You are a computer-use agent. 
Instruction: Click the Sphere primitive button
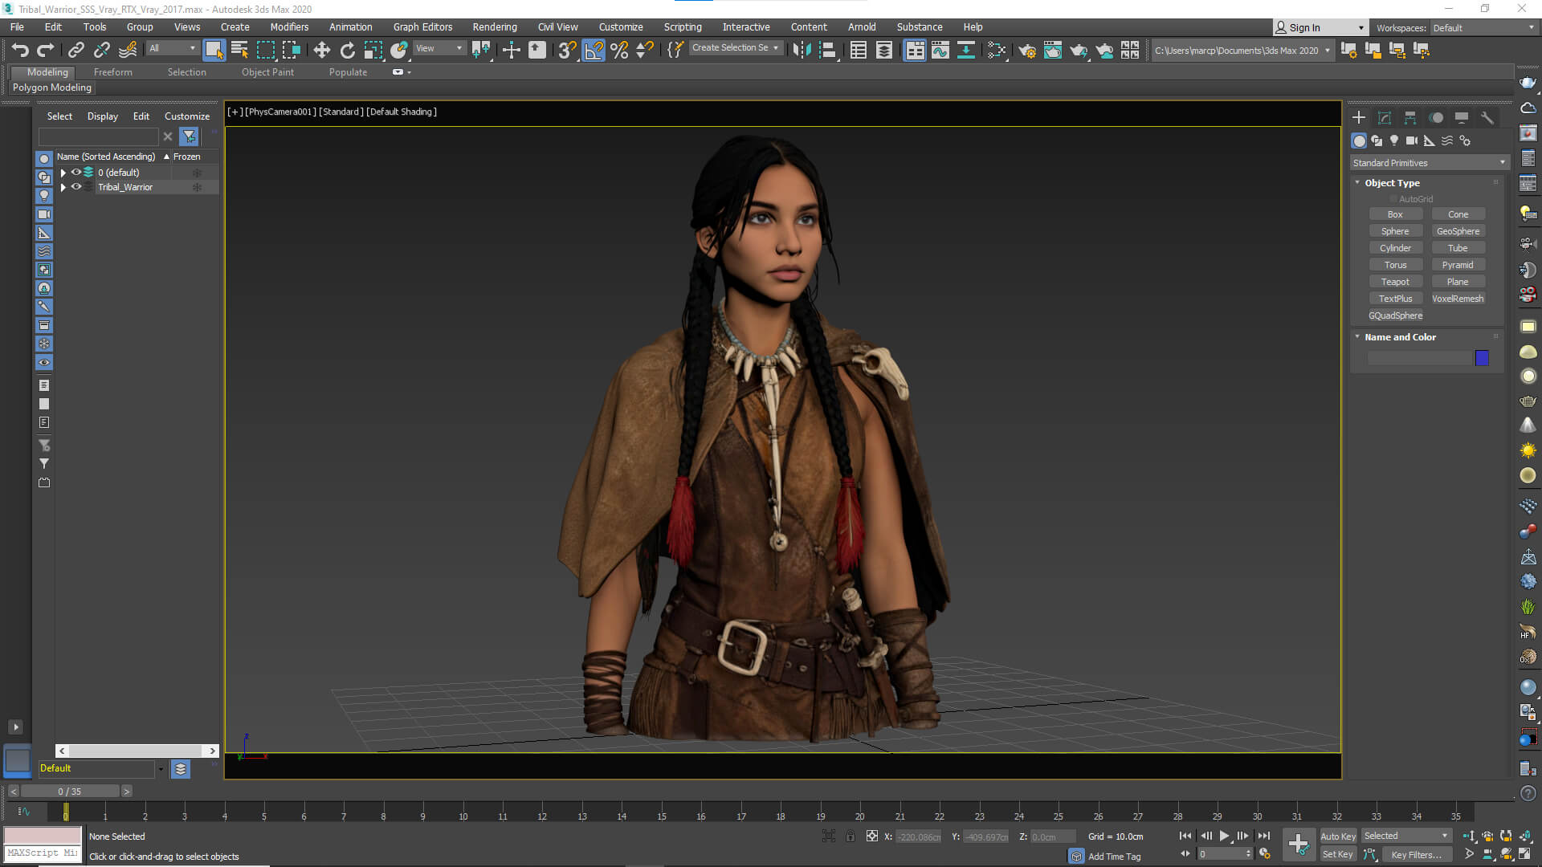click(1395, 231)
